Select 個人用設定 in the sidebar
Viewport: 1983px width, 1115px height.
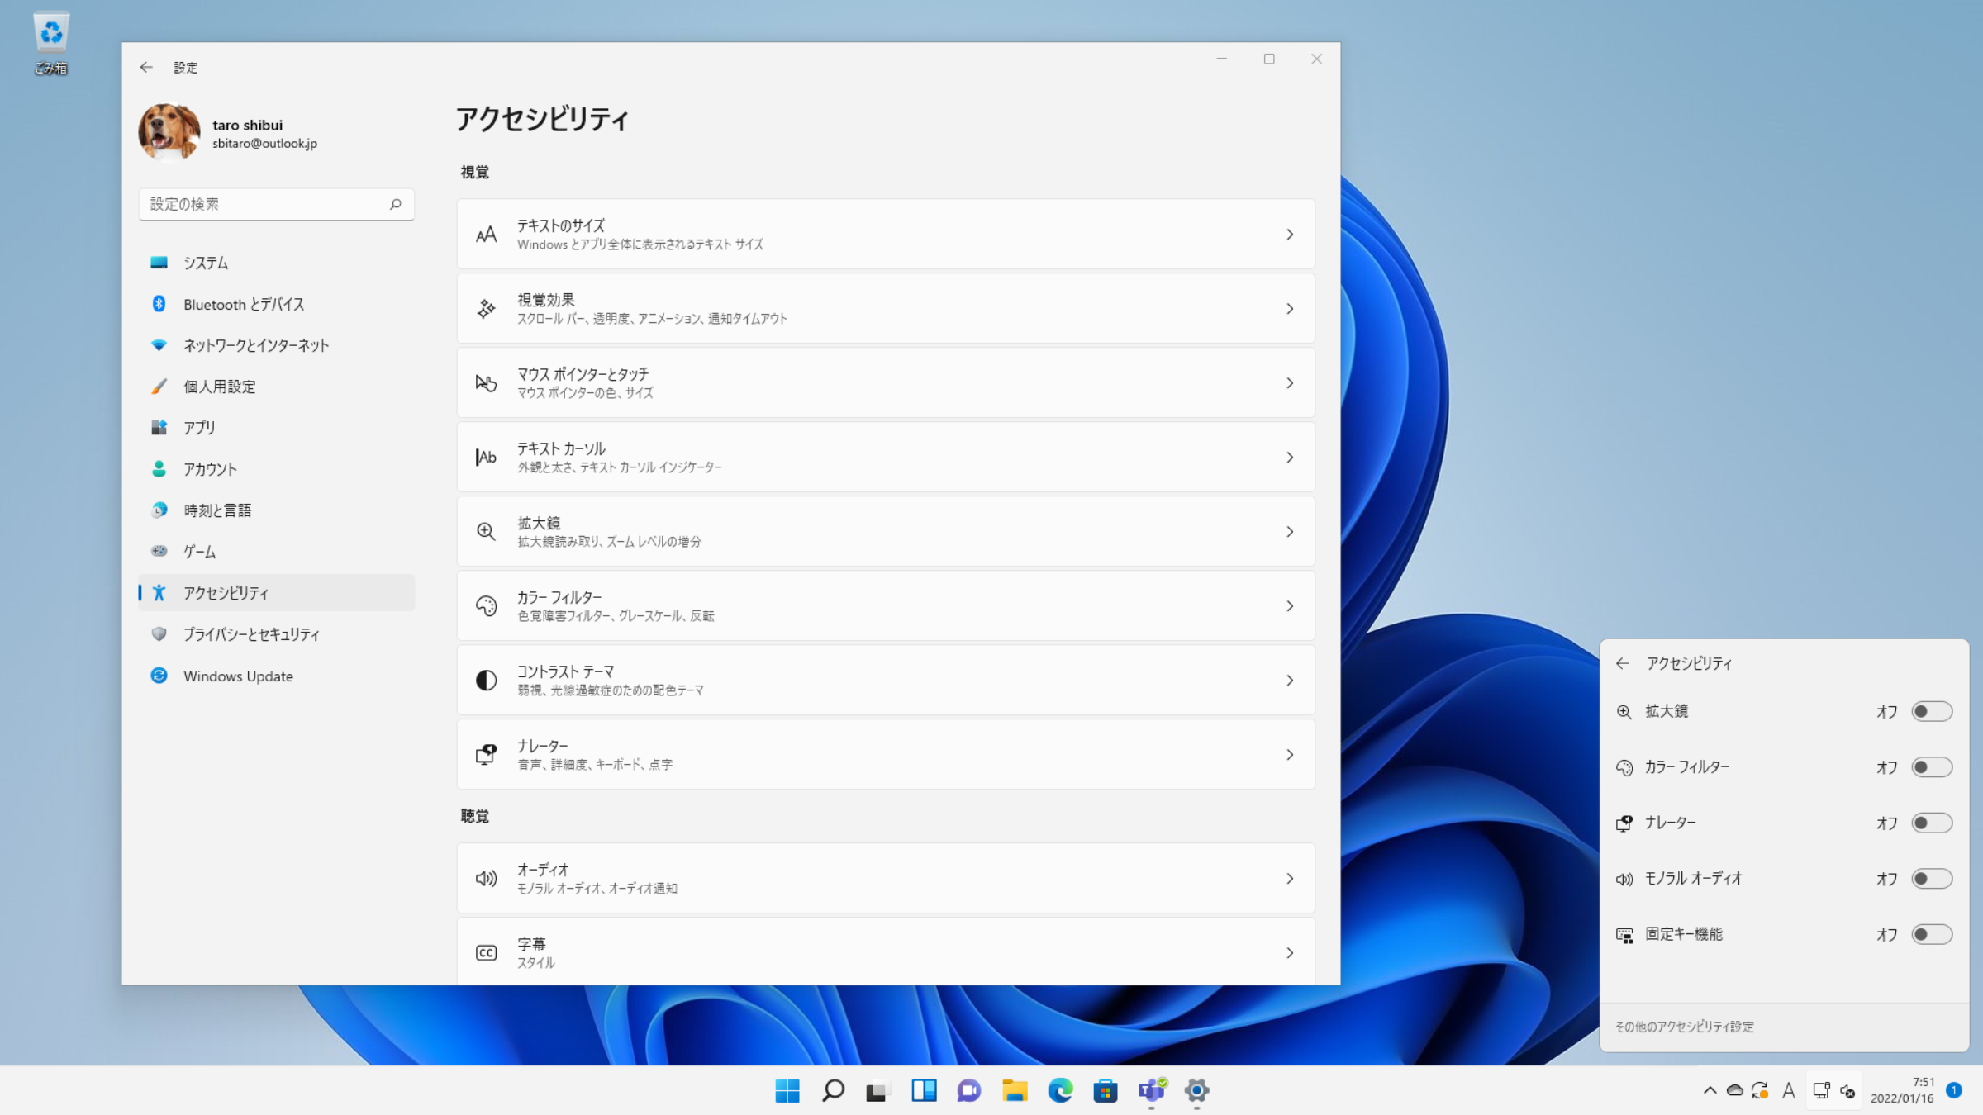(219, 387)
